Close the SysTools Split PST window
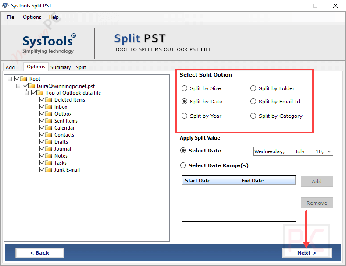This screenshot has width=346, height=266. (335, 6)
